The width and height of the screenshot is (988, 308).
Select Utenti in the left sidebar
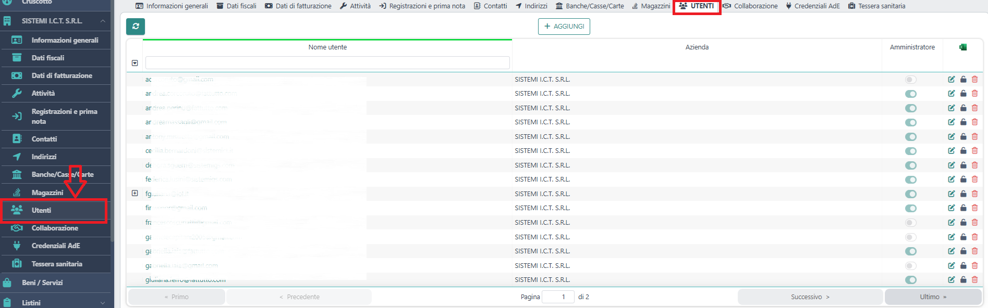point(55,210)
